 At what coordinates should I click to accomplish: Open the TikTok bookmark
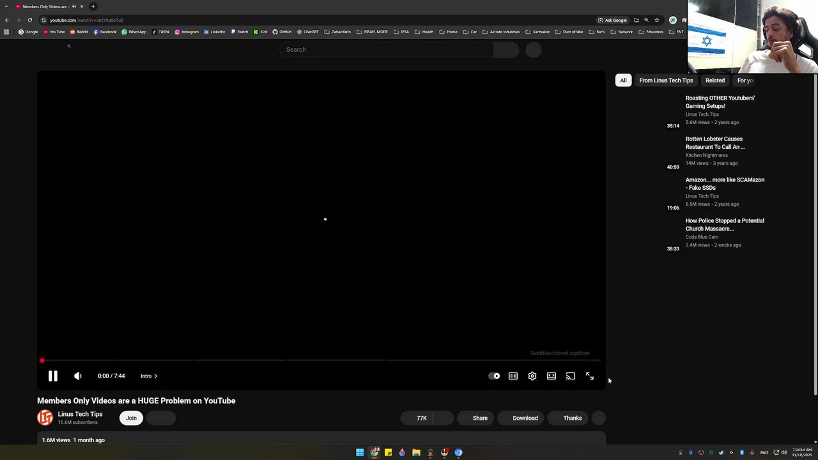(x=160, y=32)
